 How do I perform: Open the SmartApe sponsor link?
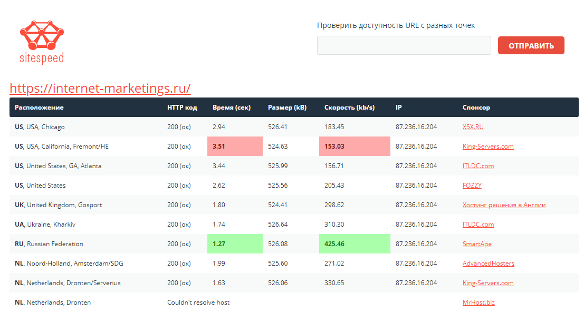click(477, 244)
